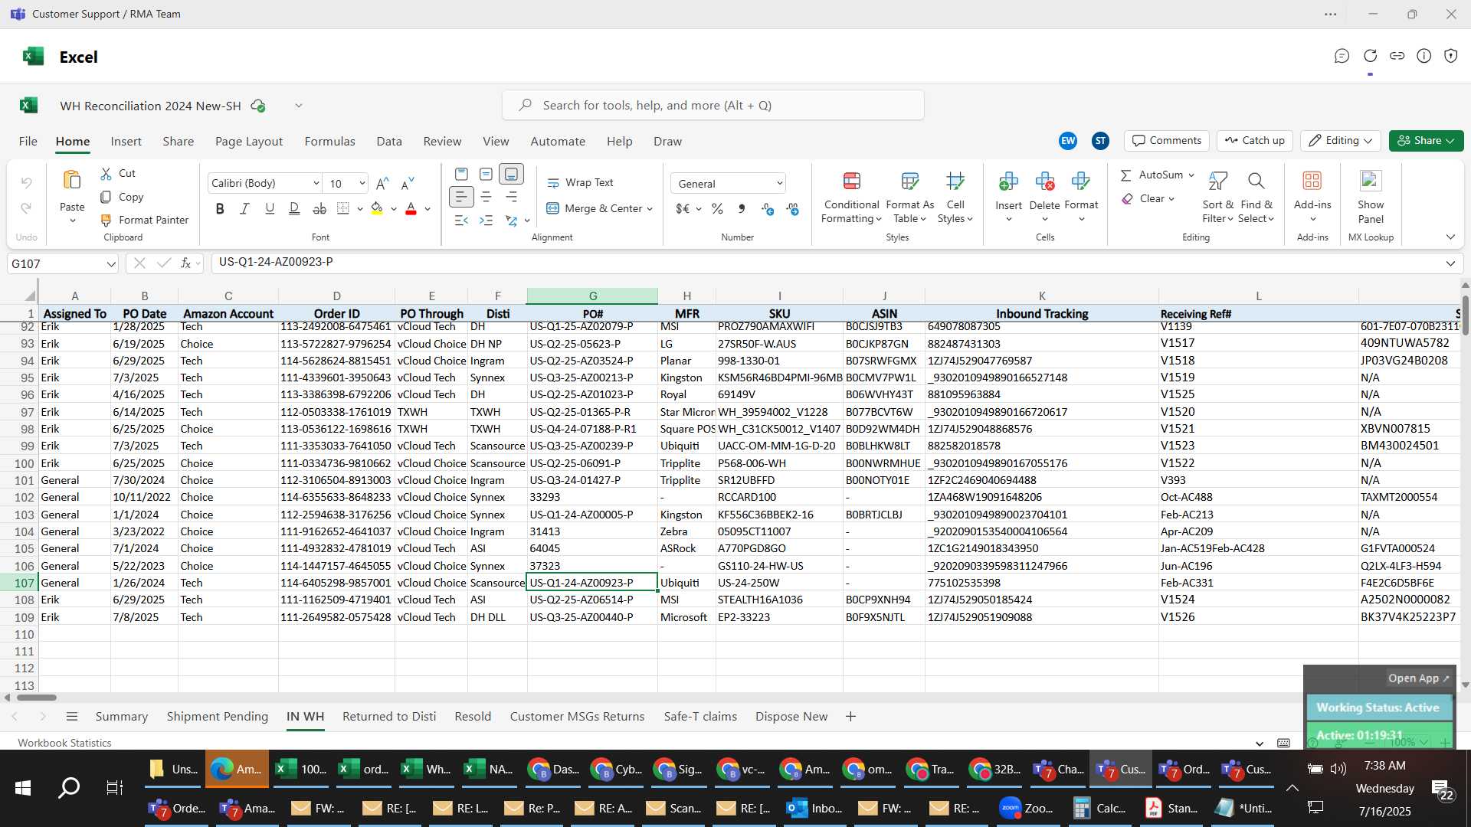Open the all sheets list icon
Viewport: 1471px width, 827px height.
pyautogui.click(x=72, y=717)
